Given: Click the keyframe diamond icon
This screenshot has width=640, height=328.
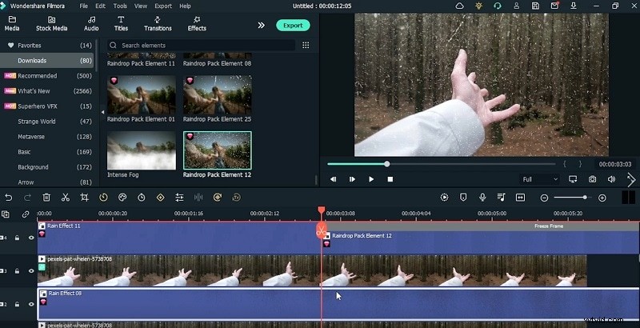Looking at the screenshot, I should (x=160, y=198).
